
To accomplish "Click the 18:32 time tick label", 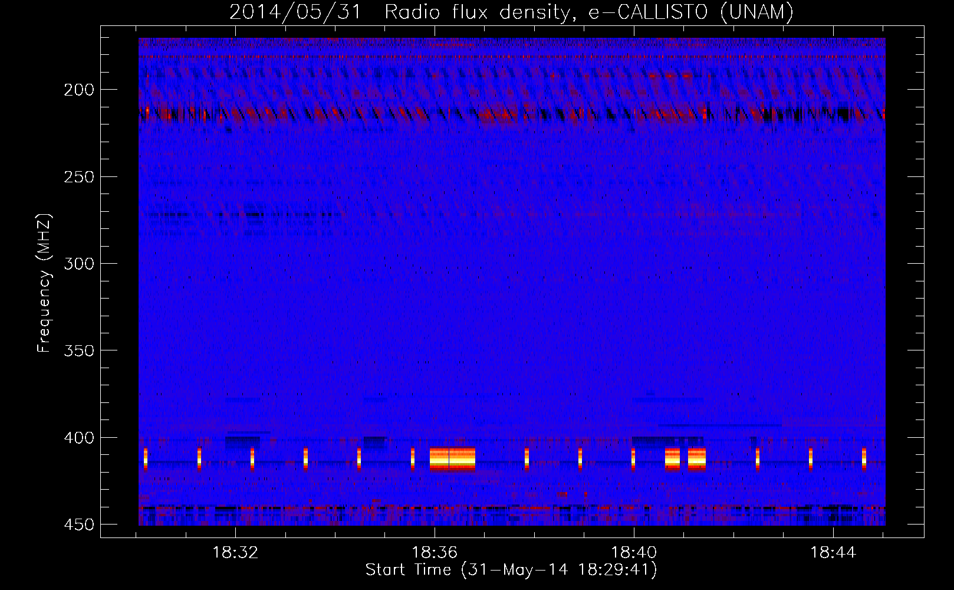I will [x=235, y=553].
